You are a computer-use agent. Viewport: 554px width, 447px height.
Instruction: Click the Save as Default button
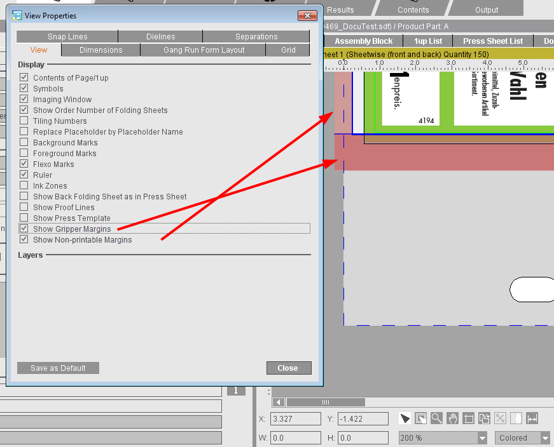[59, 368]
